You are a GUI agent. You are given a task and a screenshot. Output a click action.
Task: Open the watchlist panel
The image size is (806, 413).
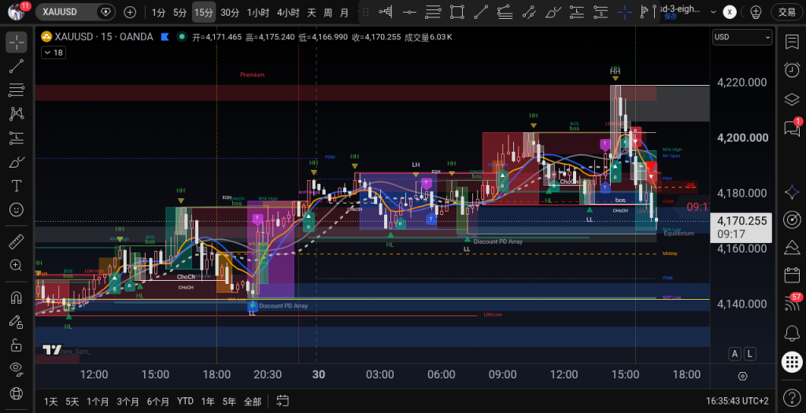pyautogui.click(x=792, y=42)
